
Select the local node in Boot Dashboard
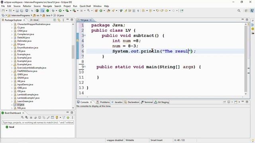coord(12,127)
